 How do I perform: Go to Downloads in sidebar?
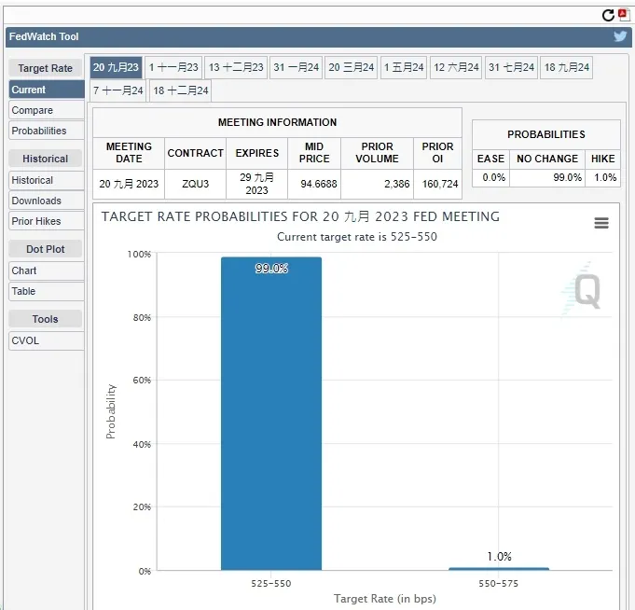pyautogui.click(x=36, y=201)
